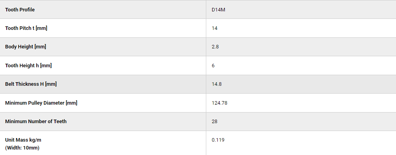Screen dimensions: 396x155
Task: Click the pulley diameter value 124.78
Action: pyautogui.click(x=220, y=103)
